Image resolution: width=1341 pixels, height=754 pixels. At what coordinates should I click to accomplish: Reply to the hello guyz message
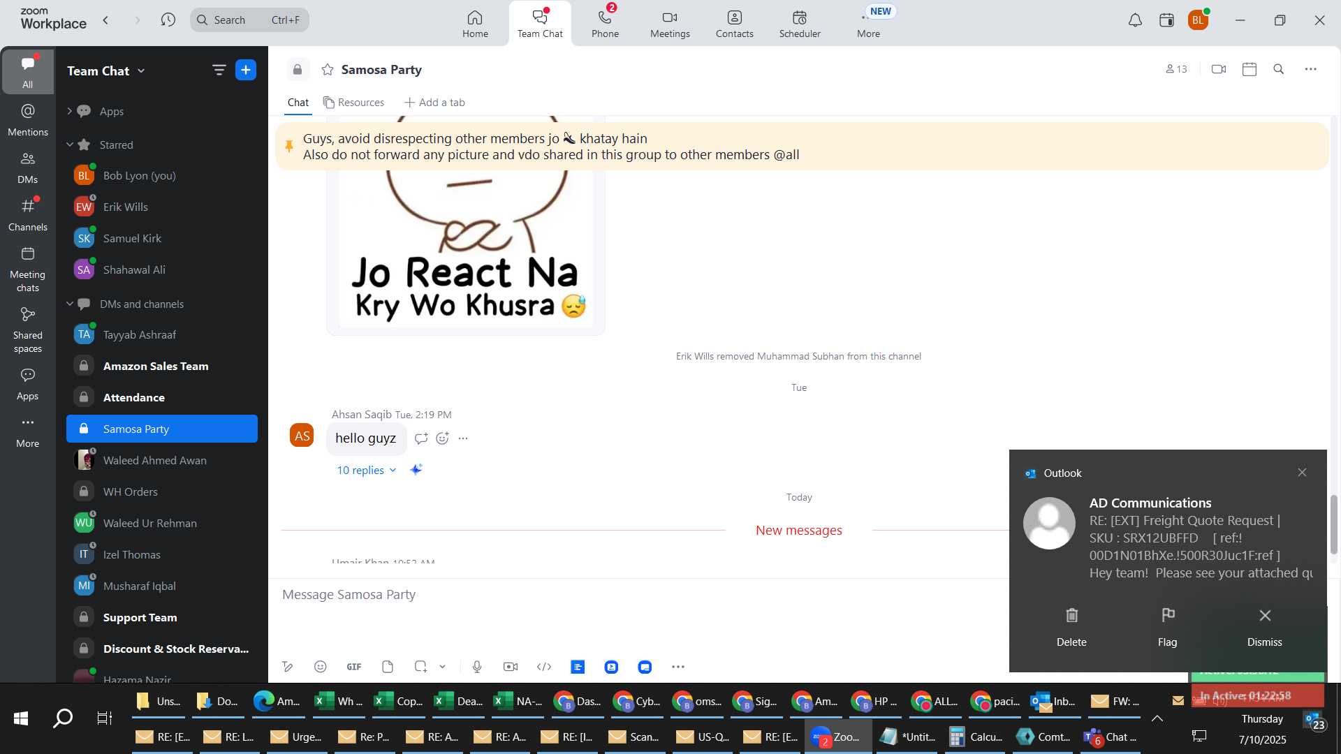point(421,438)
